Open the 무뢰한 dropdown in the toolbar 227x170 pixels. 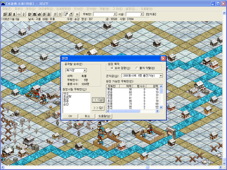(x=105, y=14)
